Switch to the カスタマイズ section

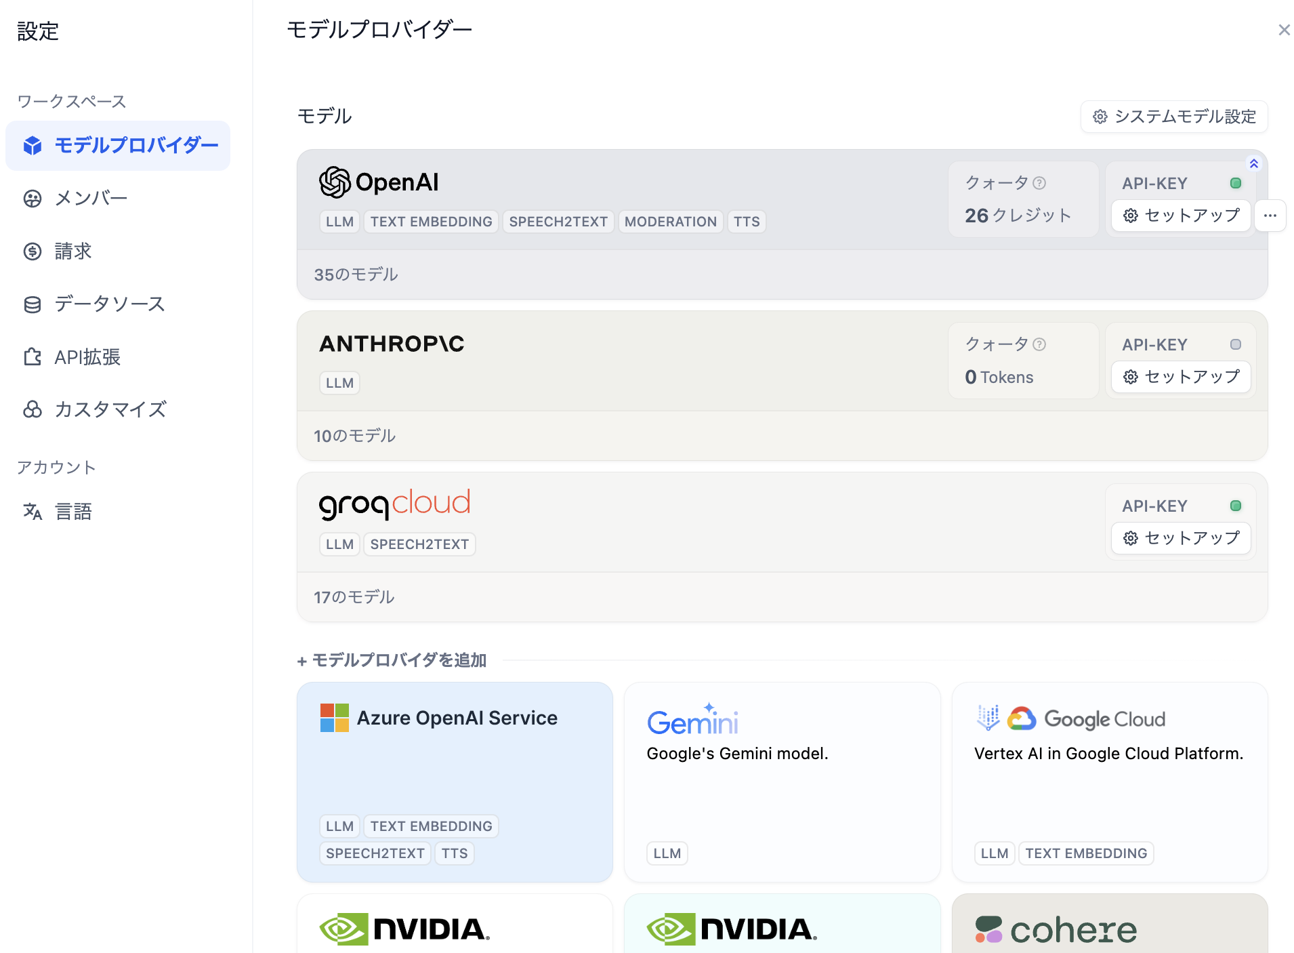110,409
